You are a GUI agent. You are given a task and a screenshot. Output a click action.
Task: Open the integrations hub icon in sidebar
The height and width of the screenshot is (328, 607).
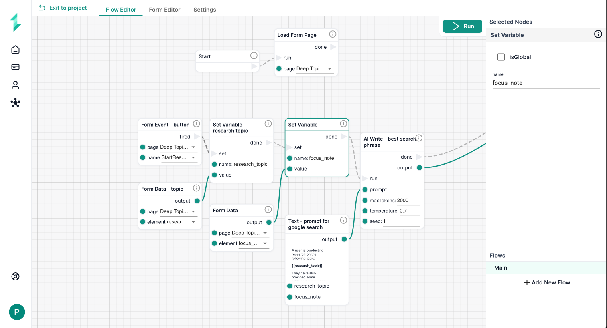coord(15,103)
